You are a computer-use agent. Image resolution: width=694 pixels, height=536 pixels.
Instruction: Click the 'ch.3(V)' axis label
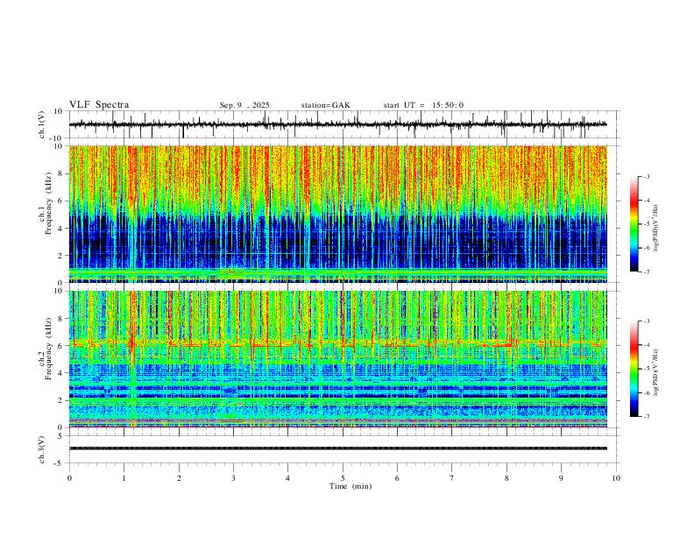(x=42, y=450)
